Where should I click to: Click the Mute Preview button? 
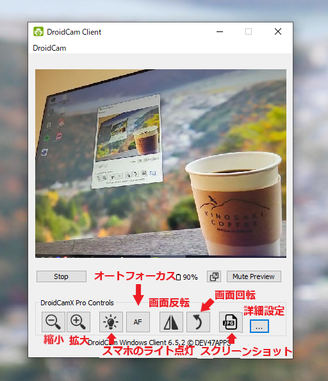(254, 276)
